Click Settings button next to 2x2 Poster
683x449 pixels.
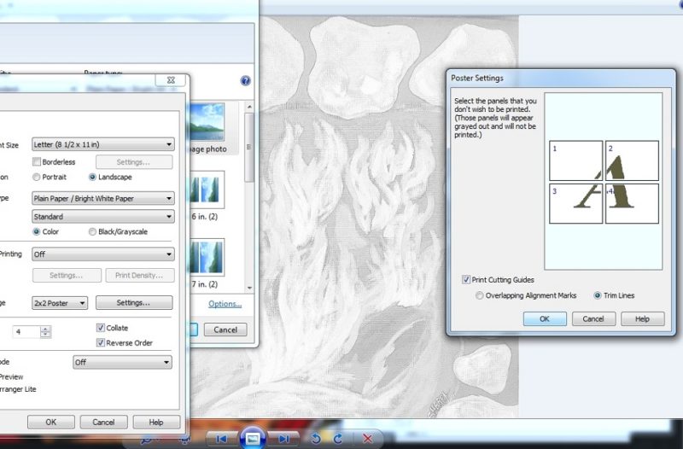(134, 303)
